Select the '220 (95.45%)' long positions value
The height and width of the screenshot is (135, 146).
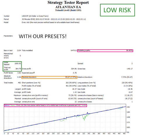coord(127,83)
